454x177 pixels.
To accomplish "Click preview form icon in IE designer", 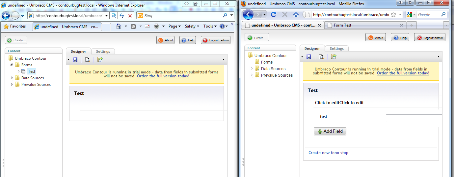I will pyautogui.click(x=88, y=60).
